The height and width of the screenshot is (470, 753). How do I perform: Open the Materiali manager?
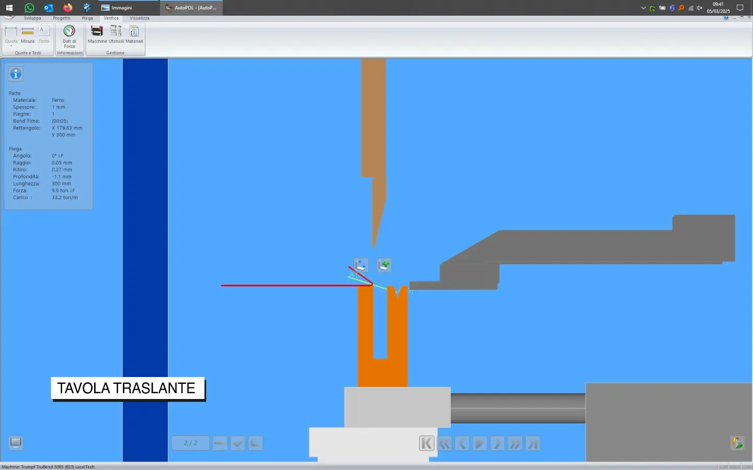134,34
